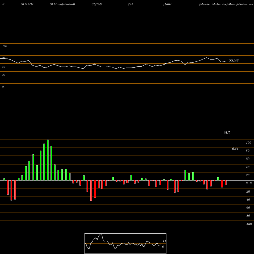Click '(Muscle Maker Inc) MunafaSutra.com' header text

click(226, 4)
